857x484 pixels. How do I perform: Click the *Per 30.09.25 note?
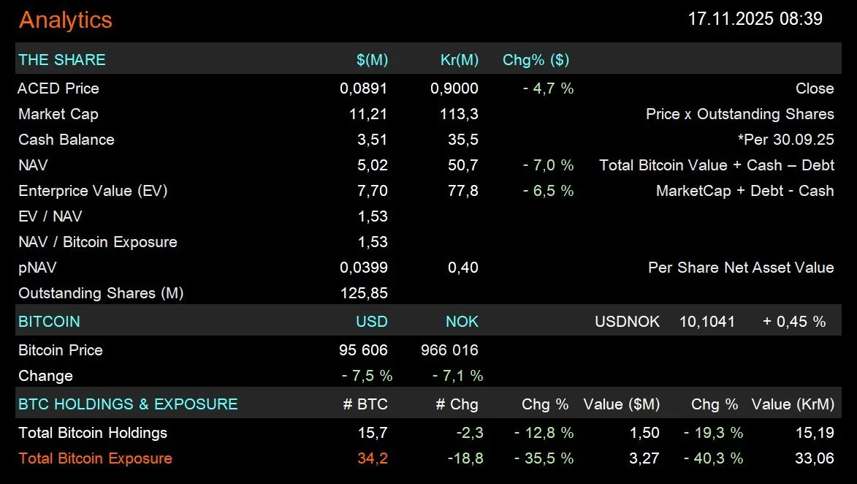coord(786,140)
